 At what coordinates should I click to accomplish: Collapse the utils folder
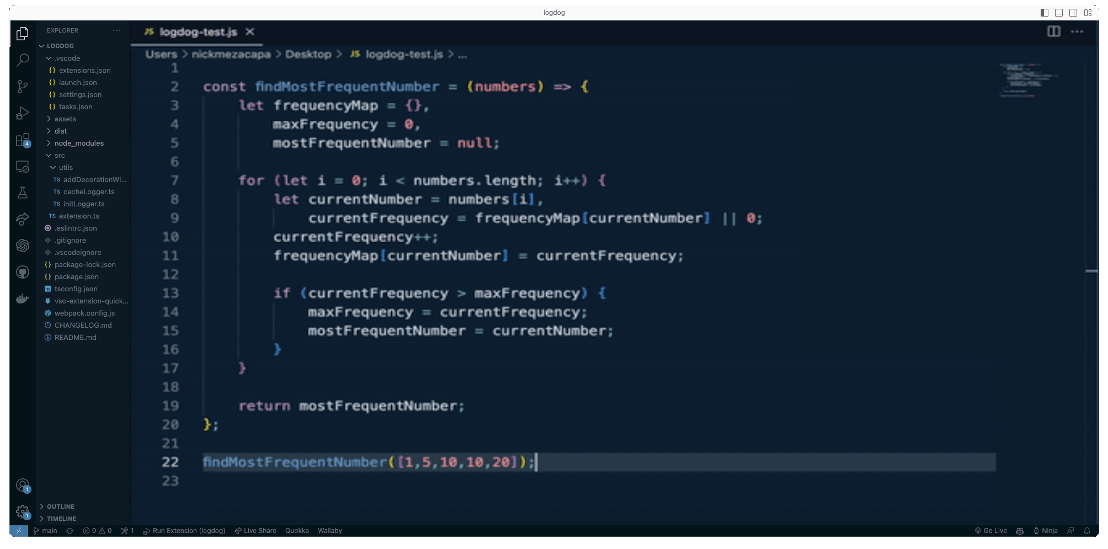coord(66,167)
